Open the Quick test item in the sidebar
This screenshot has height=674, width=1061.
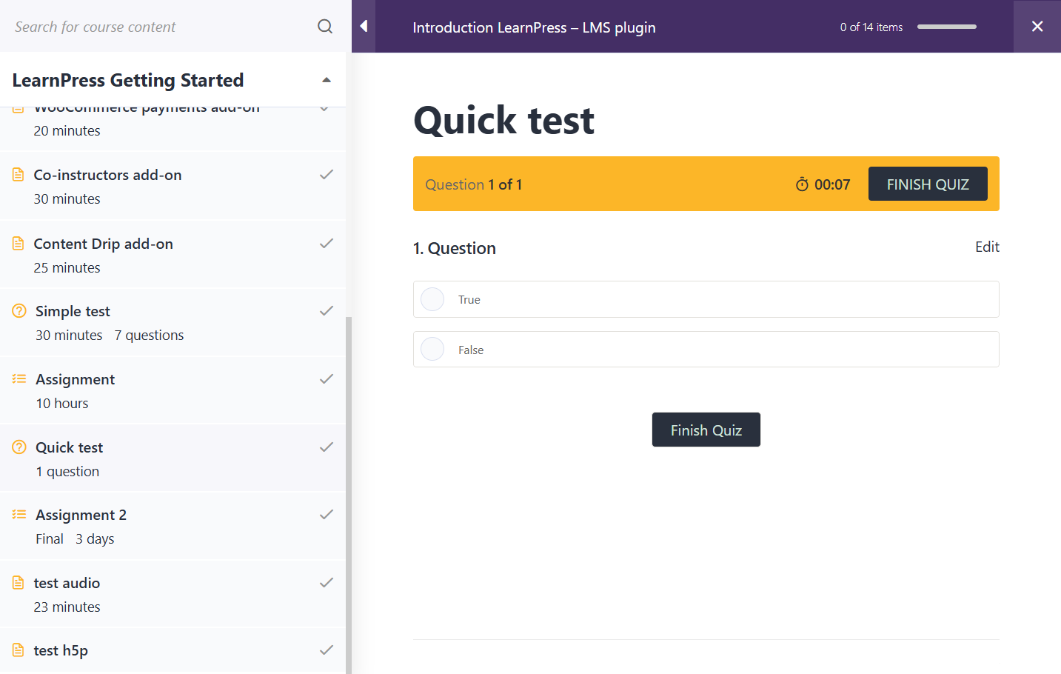coord(70,447)
